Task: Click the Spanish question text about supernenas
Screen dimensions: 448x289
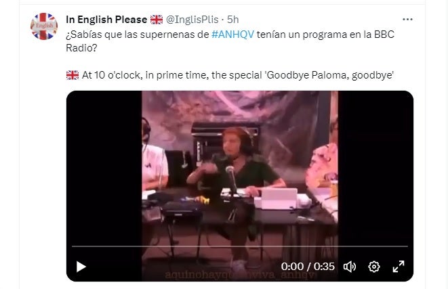Action: [x=230, y=41]
